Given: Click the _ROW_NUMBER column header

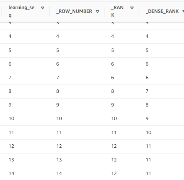Looking at the screenshot, I should point(74,11).
